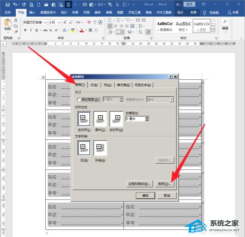Click the table move handle icon
Image resolution: width=245 pixels, height=237 pixels.
tap(43, 77)
